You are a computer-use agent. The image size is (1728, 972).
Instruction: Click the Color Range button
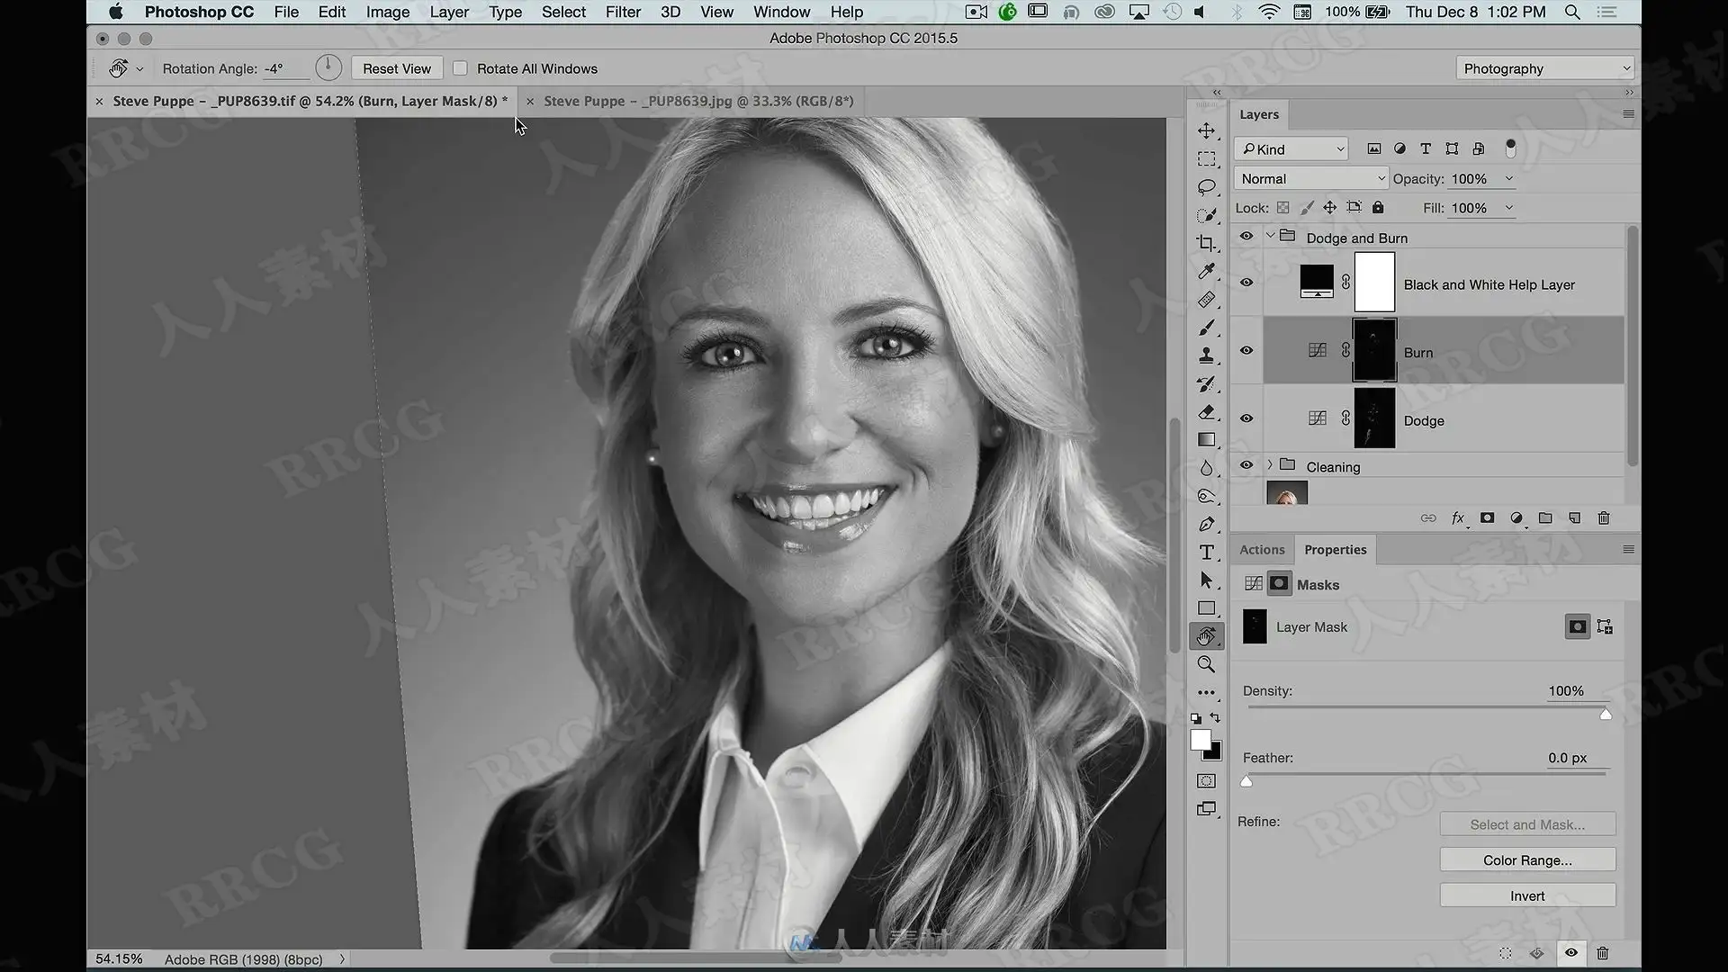tap(1527, 860)
